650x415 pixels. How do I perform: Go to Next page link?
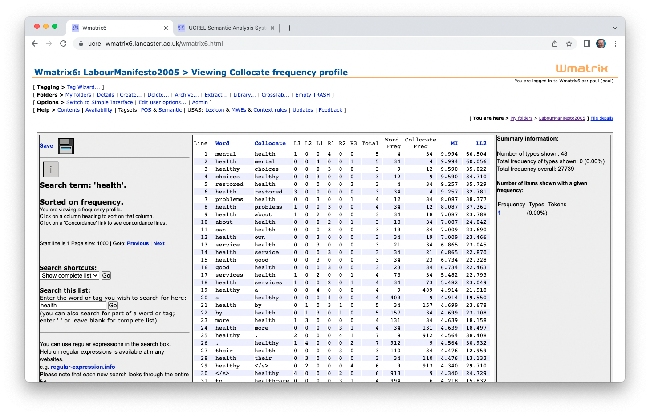coord(159,243)
